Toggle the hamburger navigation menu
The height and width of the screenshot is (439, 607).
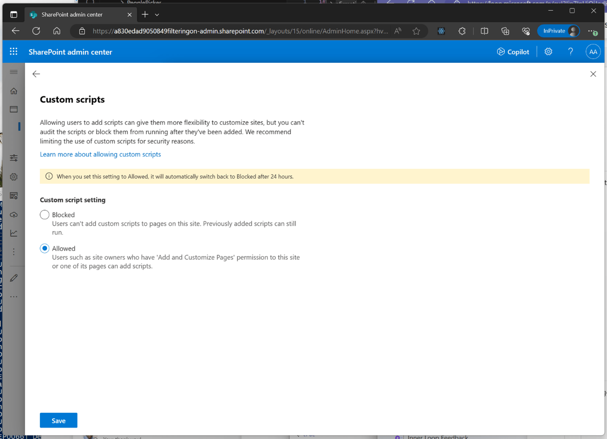coord(14,72)
